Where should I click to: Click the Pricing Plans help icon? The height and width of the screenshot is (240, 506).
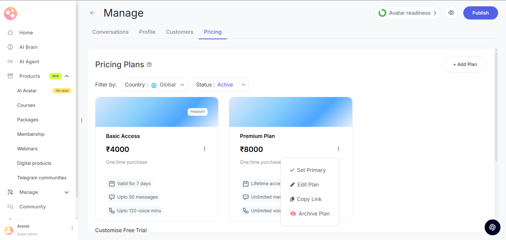(149, 65)
